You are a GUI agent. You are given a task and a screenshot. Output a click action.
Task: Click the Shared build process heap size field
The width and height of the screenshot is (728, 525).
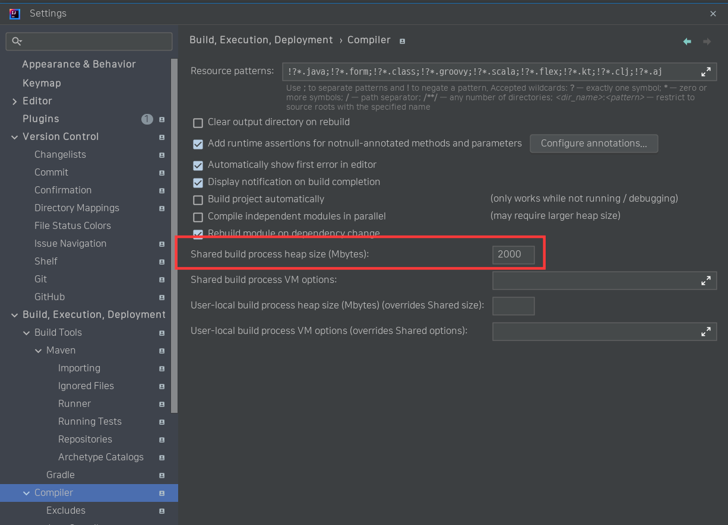(514, 254)
